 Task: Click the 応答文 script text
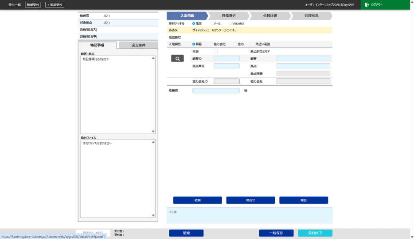pos(214,30)
